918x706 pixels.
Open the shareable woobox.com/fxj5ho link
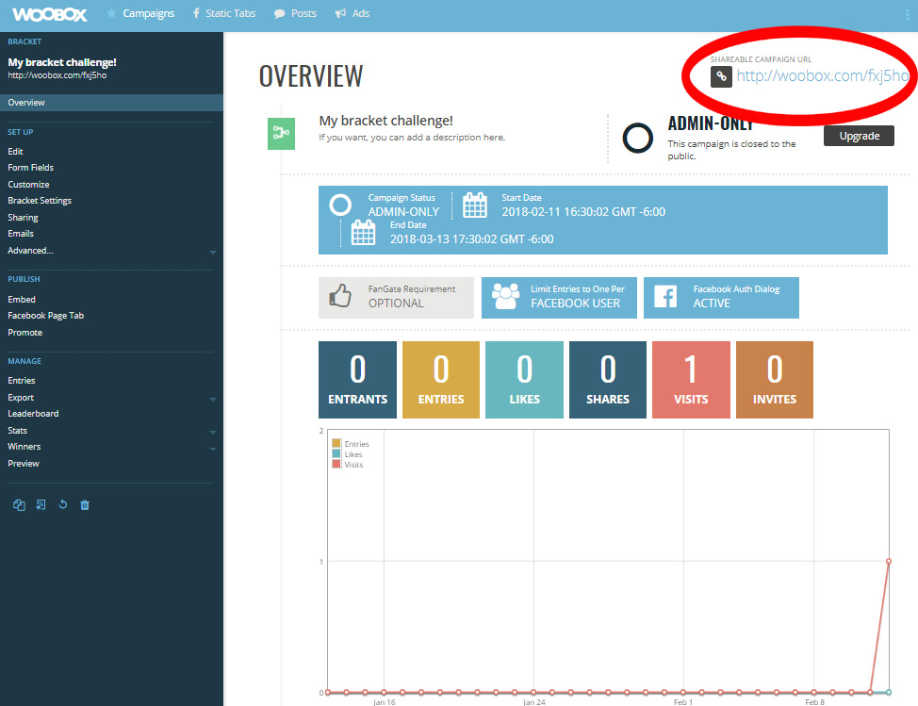(822, 75)
